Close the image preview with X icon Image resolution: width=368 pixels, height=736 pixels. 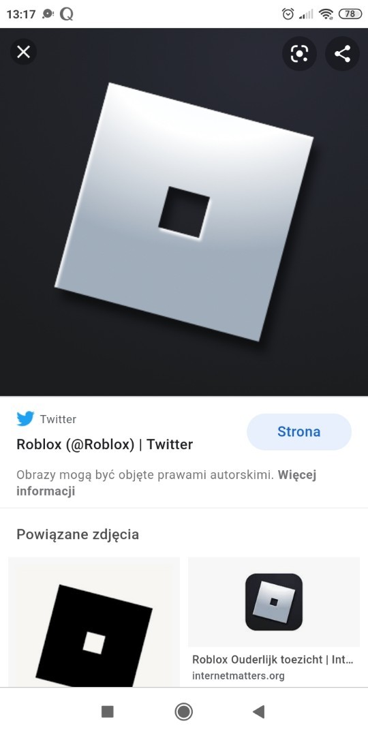[x=23, y=52]
